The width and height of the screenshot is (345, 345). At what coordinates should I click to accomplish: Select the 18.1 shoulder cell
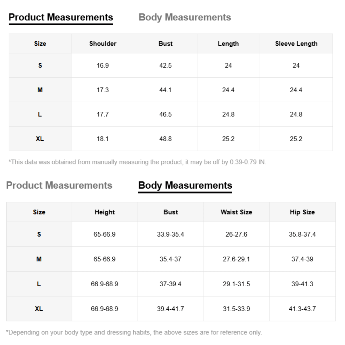click(x=103, y=139)
